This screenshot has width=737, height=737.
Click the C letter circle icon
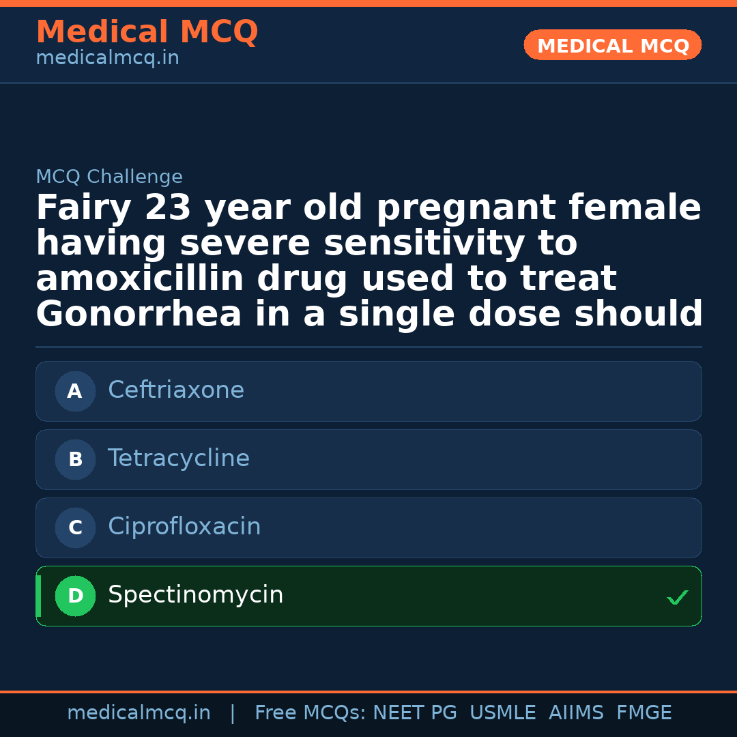click(75, 528)
